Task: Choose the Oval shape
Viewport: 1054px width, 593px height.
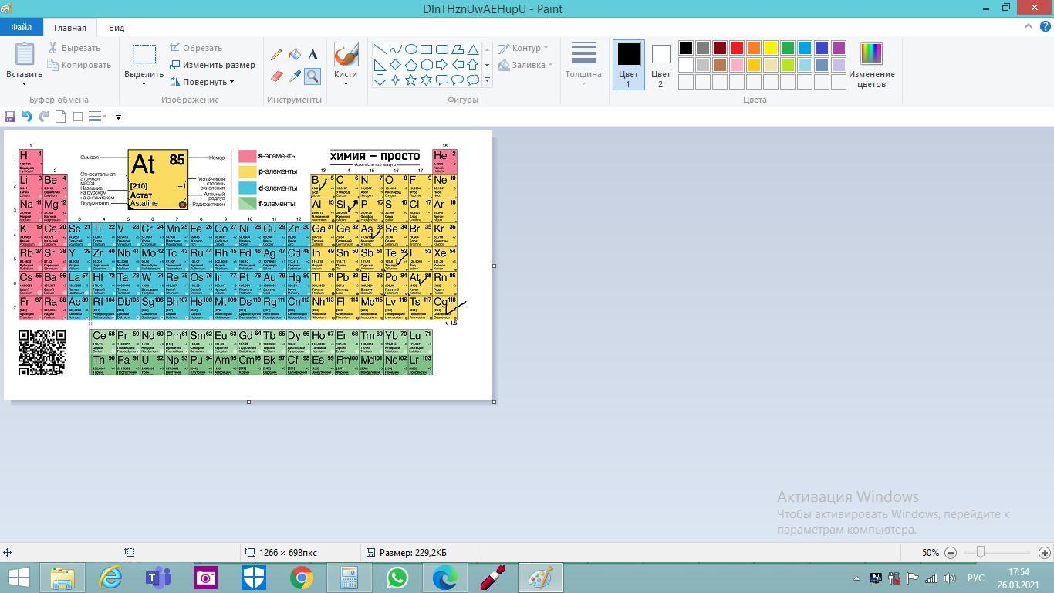Action: (x=411, y=49)
